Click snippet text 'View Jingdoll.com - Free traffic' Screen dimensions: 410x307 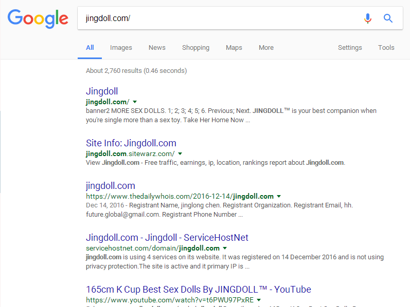tap(216, 163)
